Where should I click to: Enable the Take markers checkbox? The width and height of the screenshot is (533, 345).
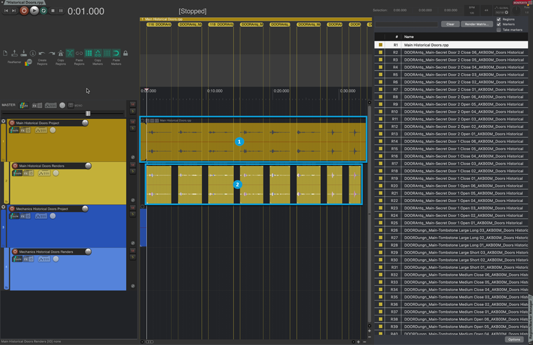(x=499, y=30)
